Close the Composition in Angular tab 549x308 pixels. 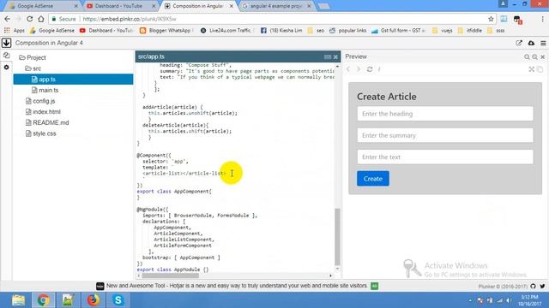tap(231, 6)
